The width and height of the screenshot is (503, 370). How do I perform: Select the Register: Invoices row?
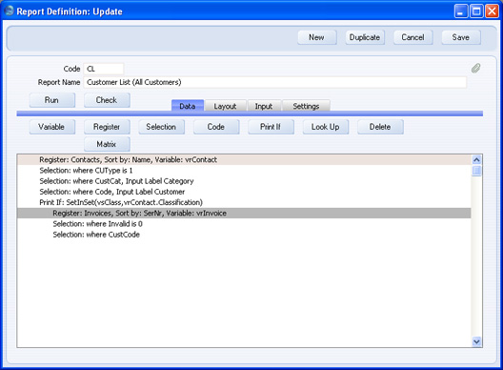[x=244, y=213]
